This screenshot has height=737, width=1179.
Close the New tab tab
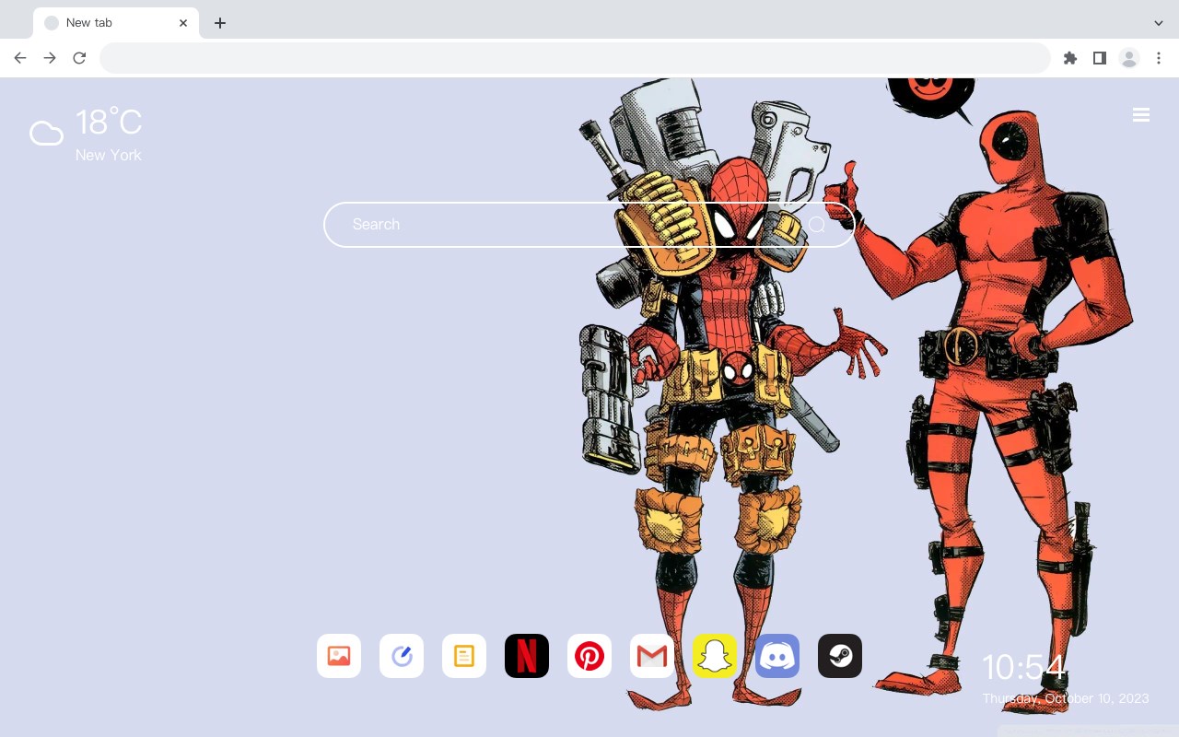click(183, 23)
